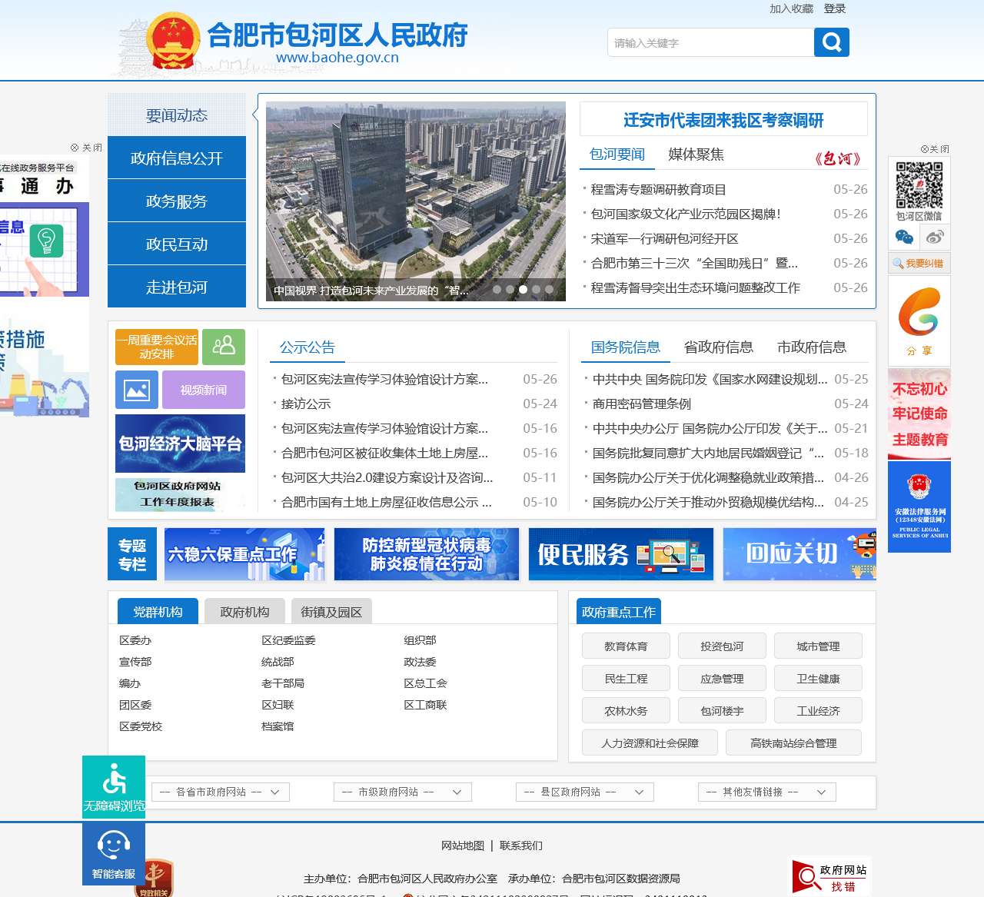
Task: Switch to 媒体聚焦 tab
Action: (696, 154)
